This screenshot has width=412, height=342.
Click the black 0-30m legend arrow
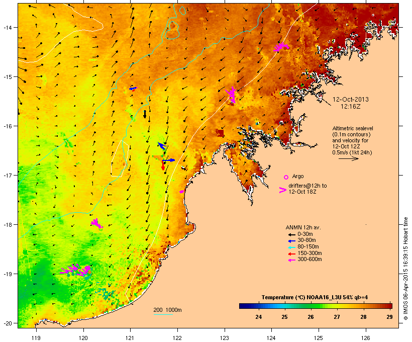coord(291,234)
